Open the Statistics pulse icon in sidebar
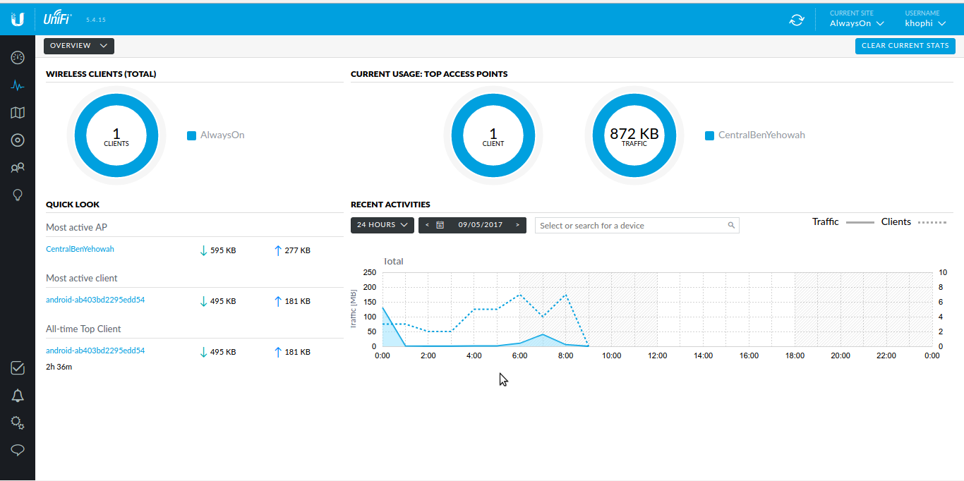Screen dimensions: 964x481 (17, 85)
